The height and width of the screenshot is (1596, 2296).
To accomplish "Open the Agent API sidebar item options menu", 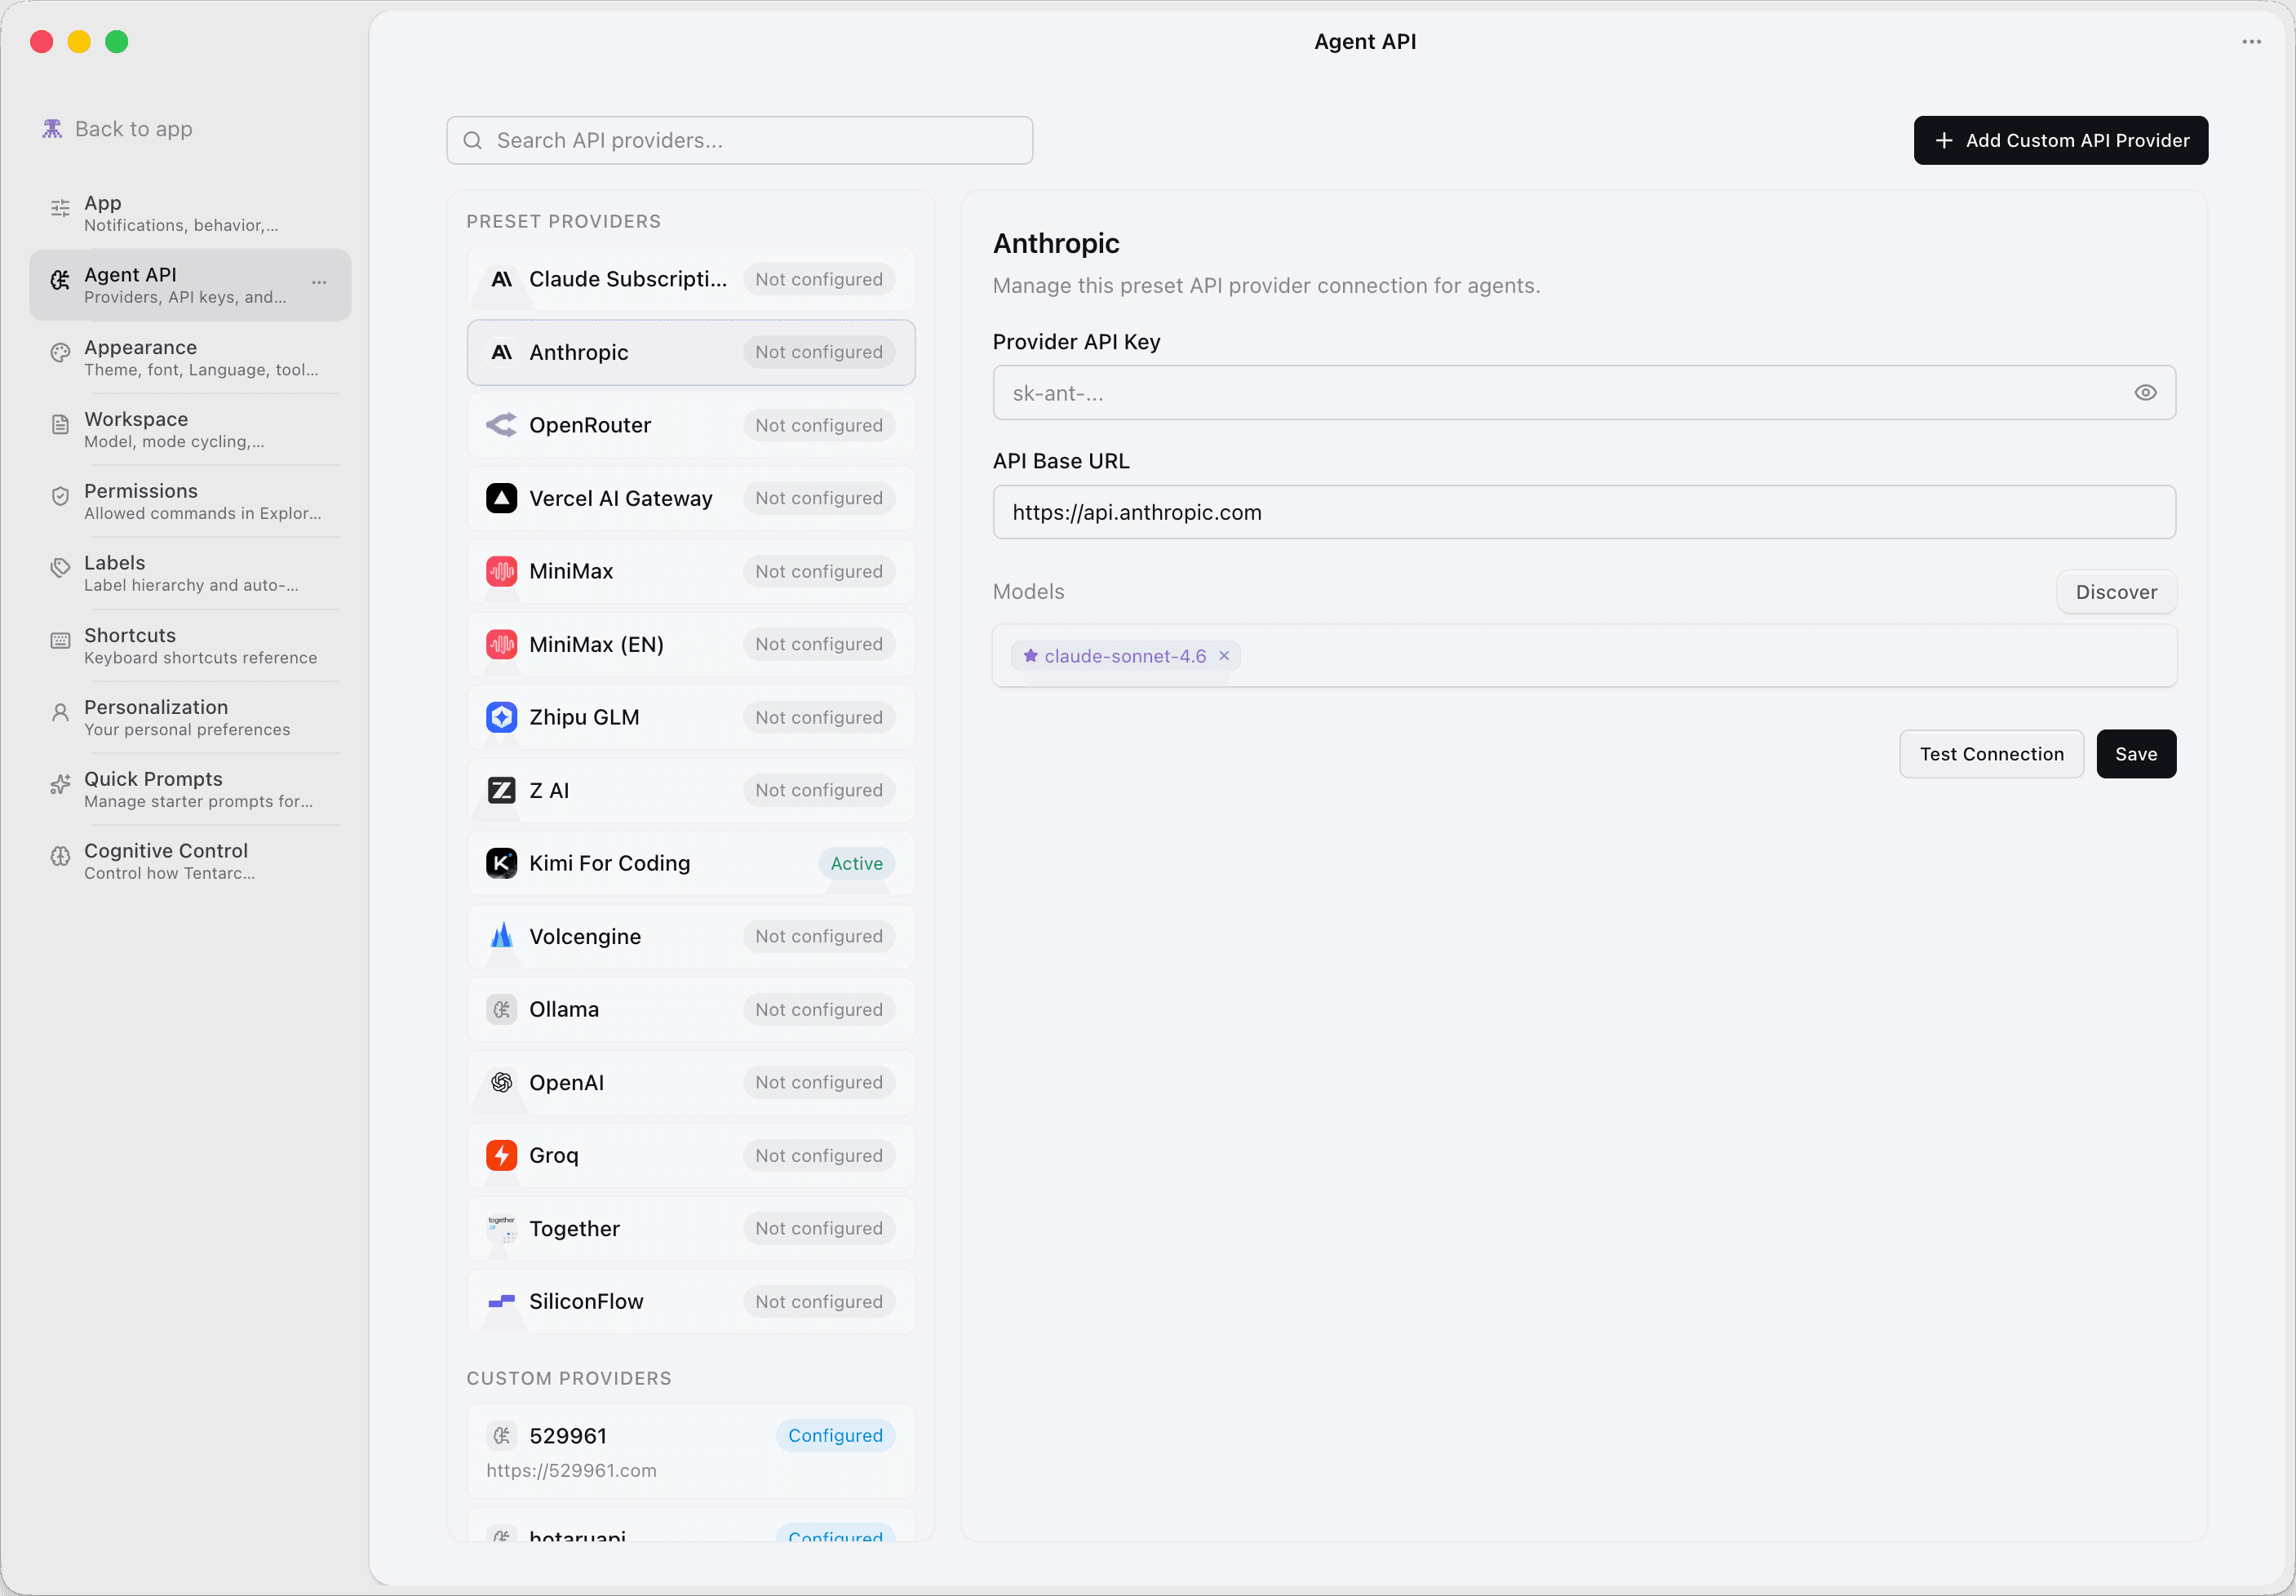I will pyautogui.click(x=319, y=283).
